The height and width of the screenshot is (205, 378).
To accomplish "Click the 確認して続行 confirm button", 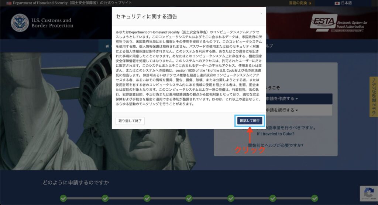I will [250, 121].
